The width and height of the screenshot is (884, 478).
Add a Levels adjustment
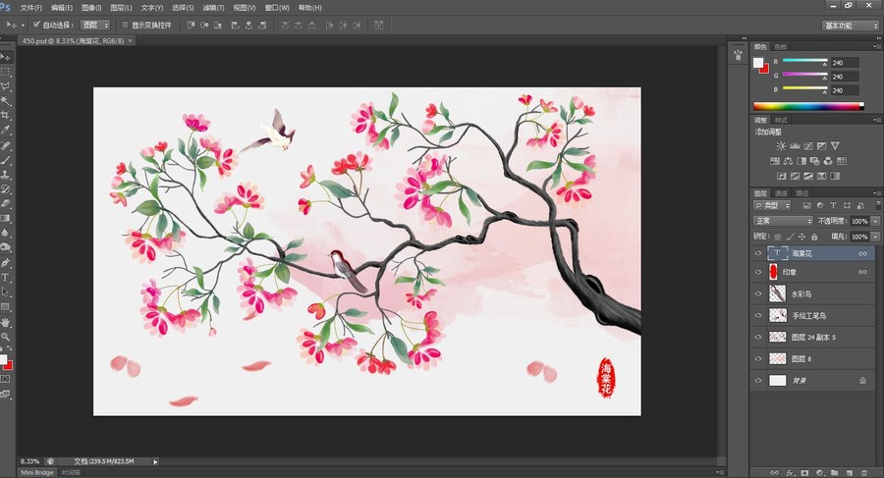point(795,146)
